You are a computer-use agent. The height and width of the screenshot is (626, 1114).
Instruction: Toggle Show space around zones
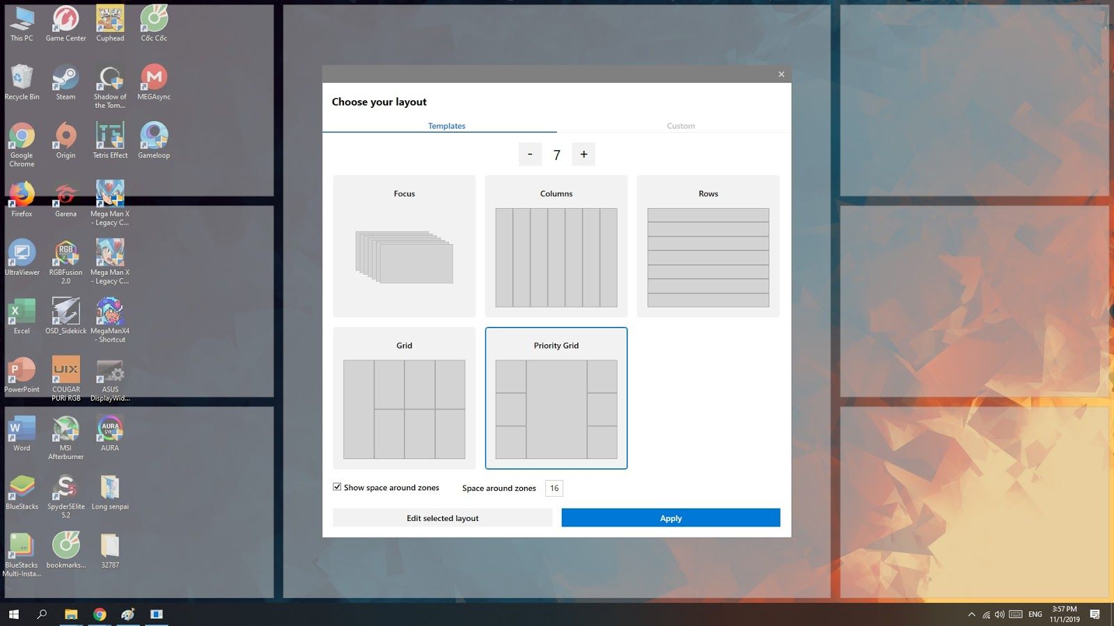pos(337,487)
